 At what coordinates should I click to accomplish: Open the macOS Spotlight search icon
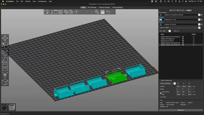click(183, 1)
